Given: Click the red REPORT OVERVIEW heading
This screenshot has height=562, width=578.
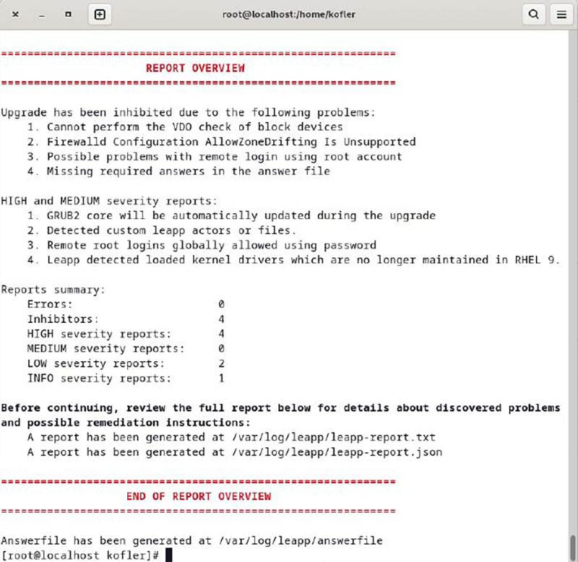Looking at the screenshot, I should pos(195,69).
